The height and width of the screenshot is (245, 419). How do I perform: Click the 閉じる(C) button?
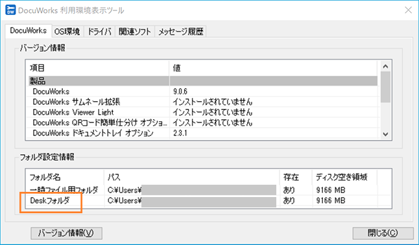(383, 233)
